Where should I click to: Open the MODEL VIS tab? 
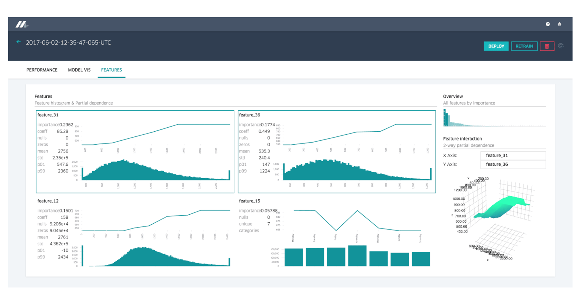tap(79, 70)
